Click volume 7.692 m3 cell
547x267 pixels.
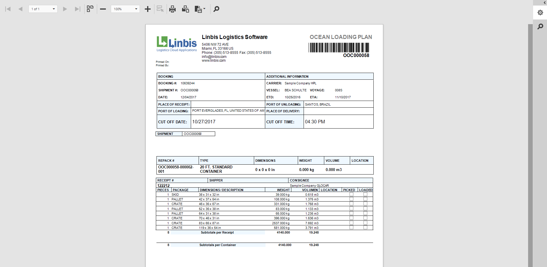(312, 223)
